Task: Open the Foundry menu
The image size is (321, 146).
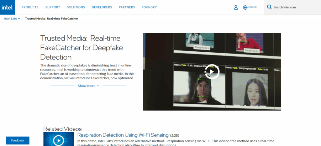Action: (x=149, y=7)
